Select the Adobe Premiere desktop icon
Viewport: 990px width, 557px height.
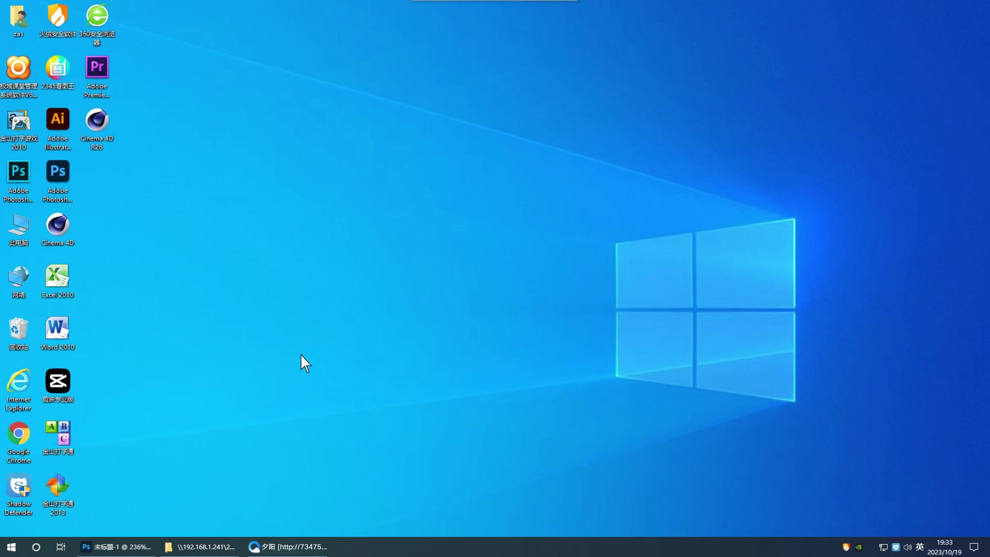tap(97, 77)
